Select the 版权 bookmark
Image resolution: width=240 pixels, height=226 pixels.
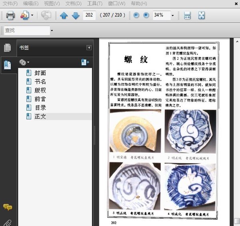pyautogui.click(x=40, y=90)
